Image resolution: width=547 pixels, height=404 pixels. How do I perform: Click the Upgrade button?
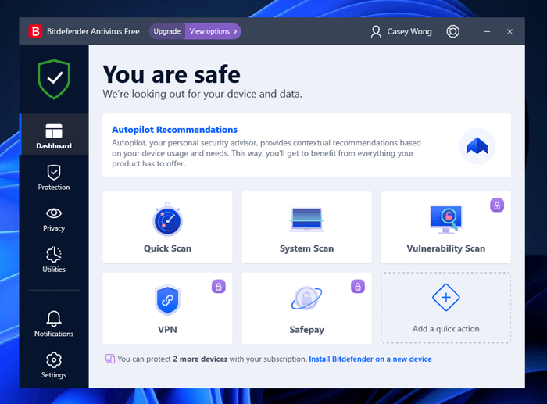pos(167,31)
